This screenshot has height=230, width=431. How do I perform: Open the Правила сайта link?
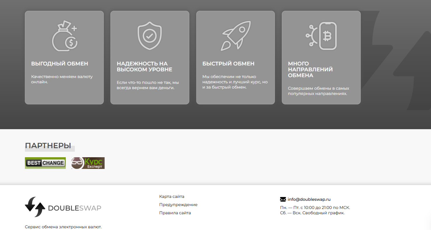[x=175, y=213]
